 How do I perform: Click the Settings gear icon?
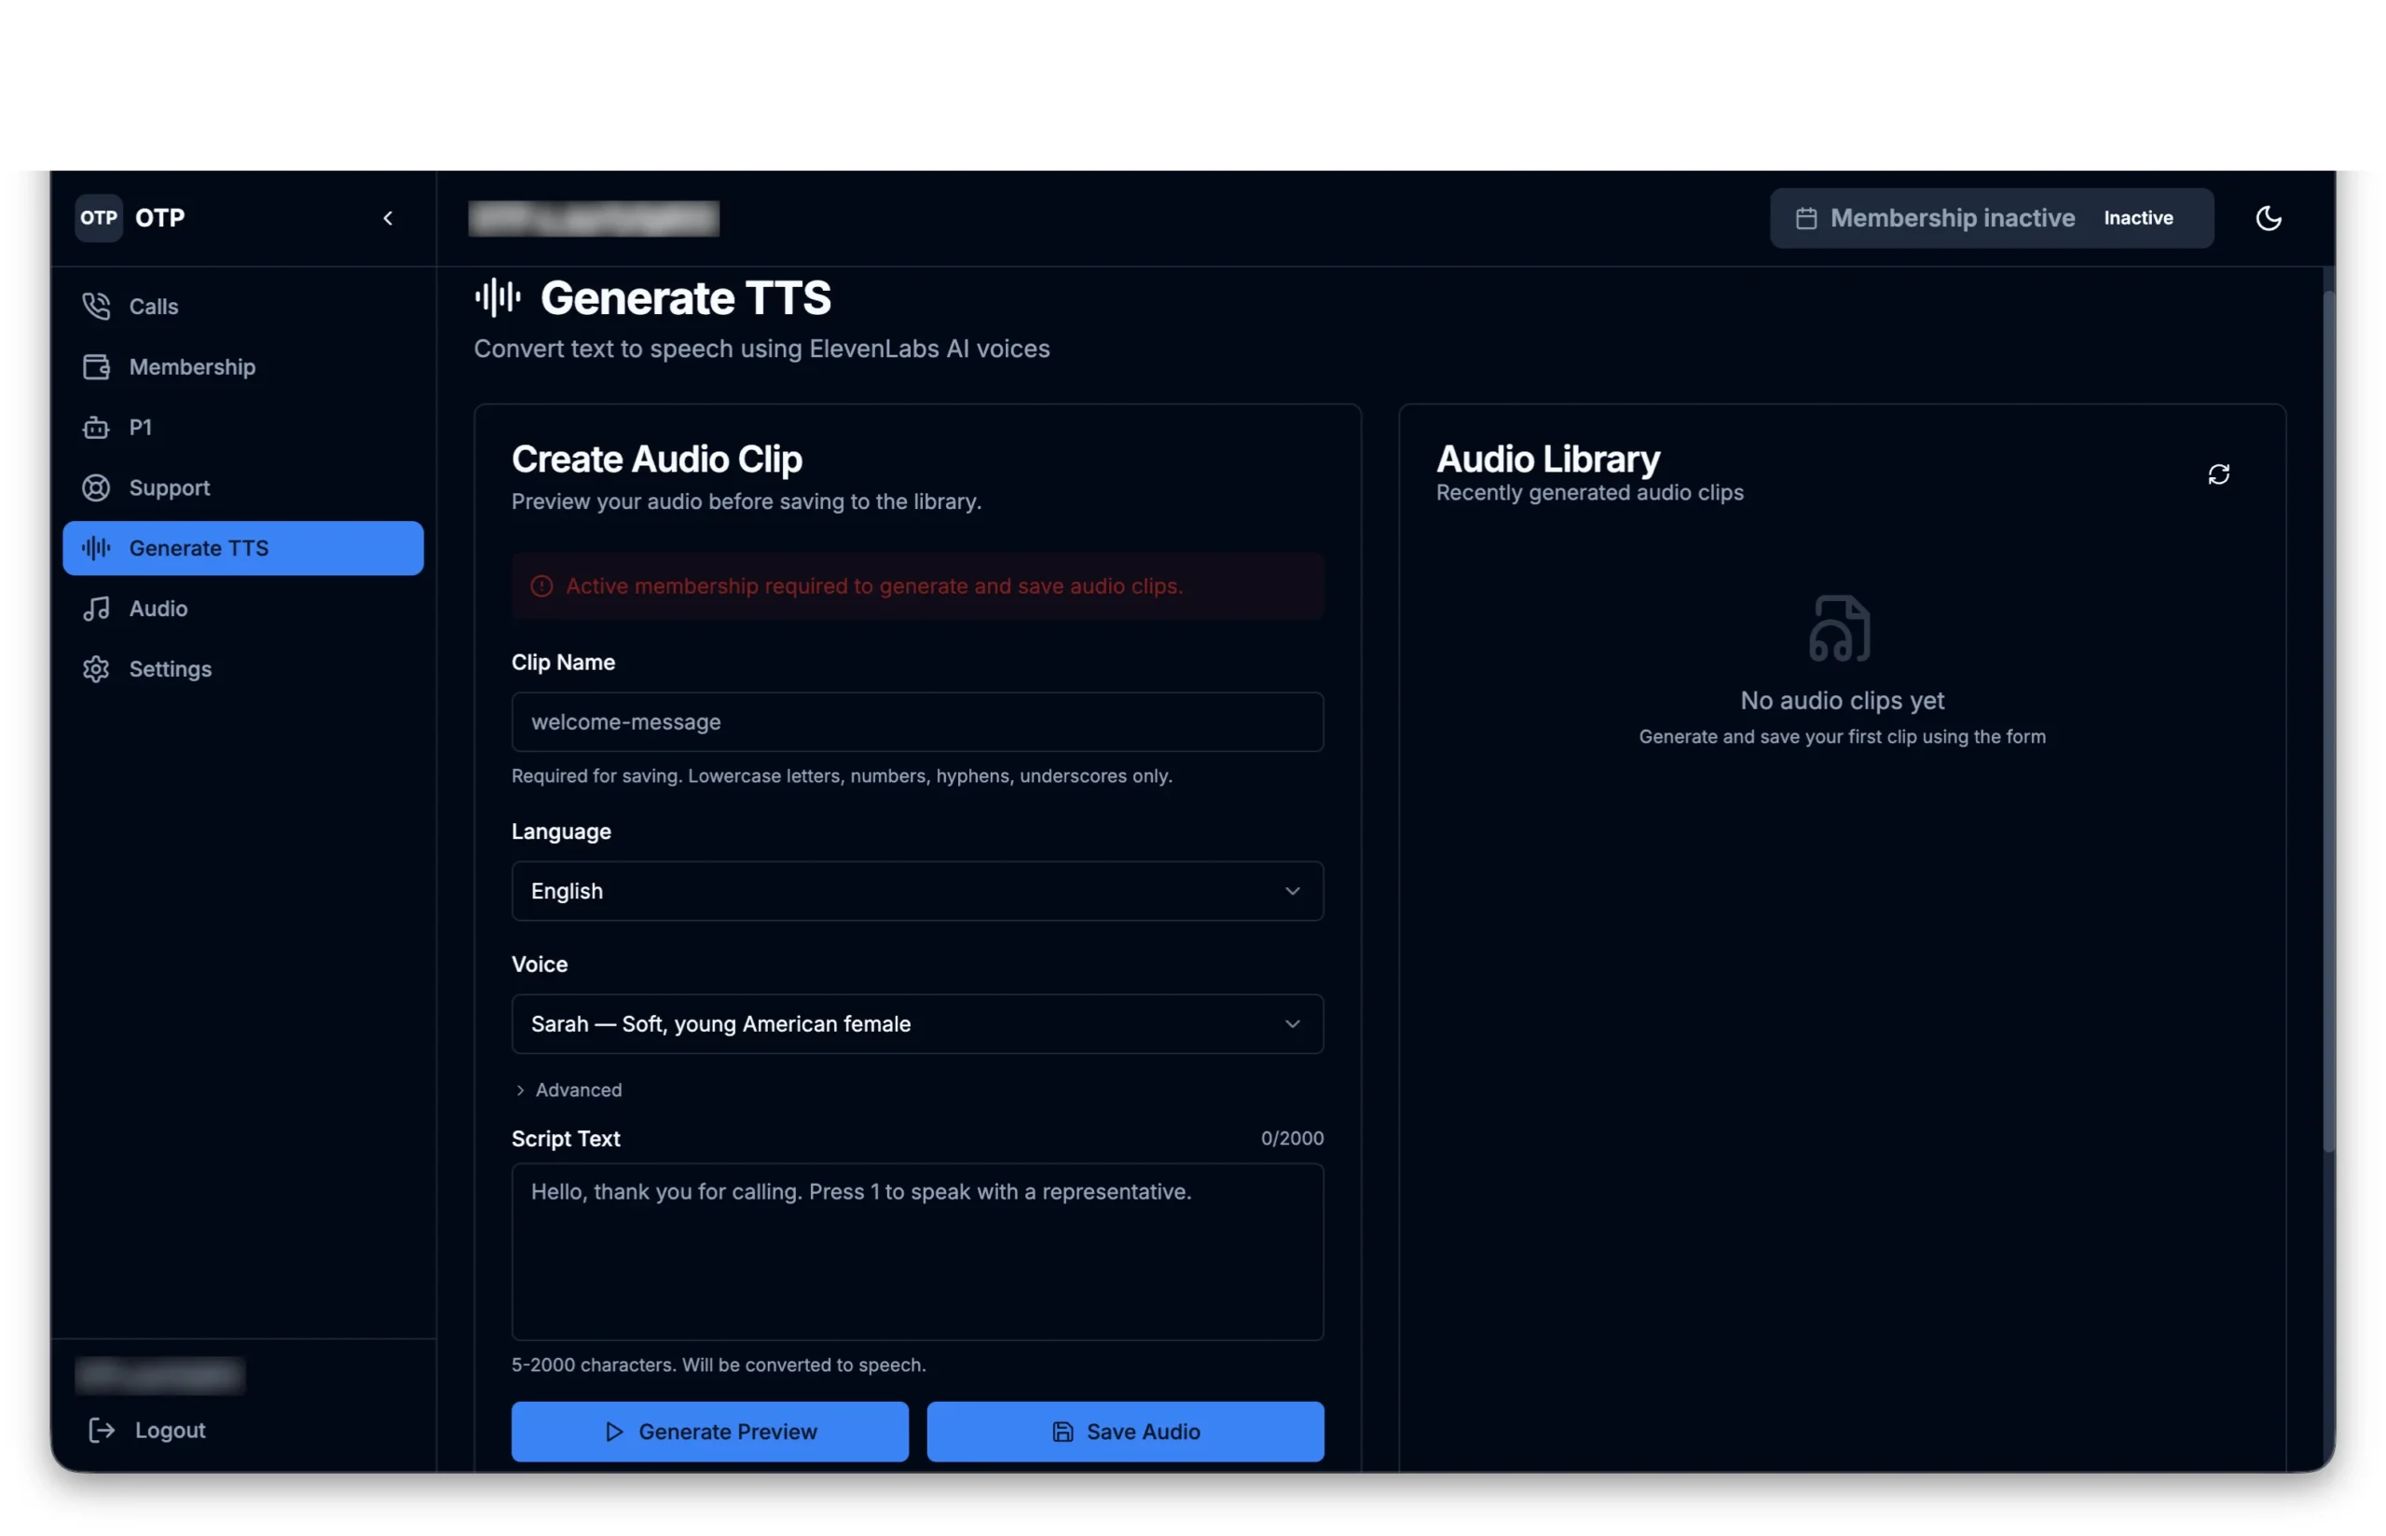(x=96, y=668)
